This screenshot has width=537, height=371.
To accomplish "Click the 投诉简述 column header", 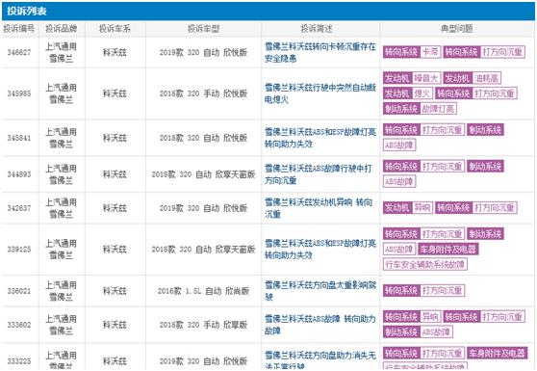I will click(317, 29).
